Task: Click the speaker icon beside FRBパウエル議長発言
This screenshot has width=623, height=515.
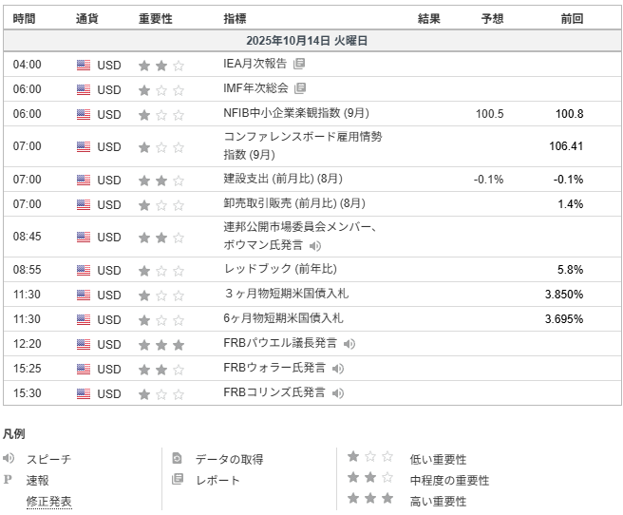Action: click(x=349, y=344)
